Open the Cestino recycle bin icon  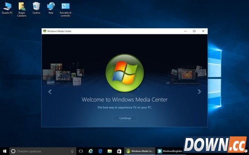point(37,8)
